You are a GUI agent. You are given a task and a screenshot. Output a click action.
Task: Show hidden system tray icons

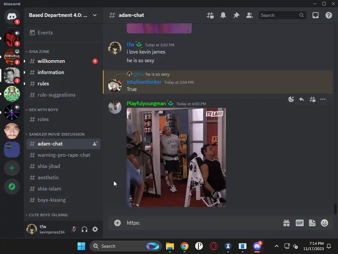pyautogui.click(x=277, y=246)
